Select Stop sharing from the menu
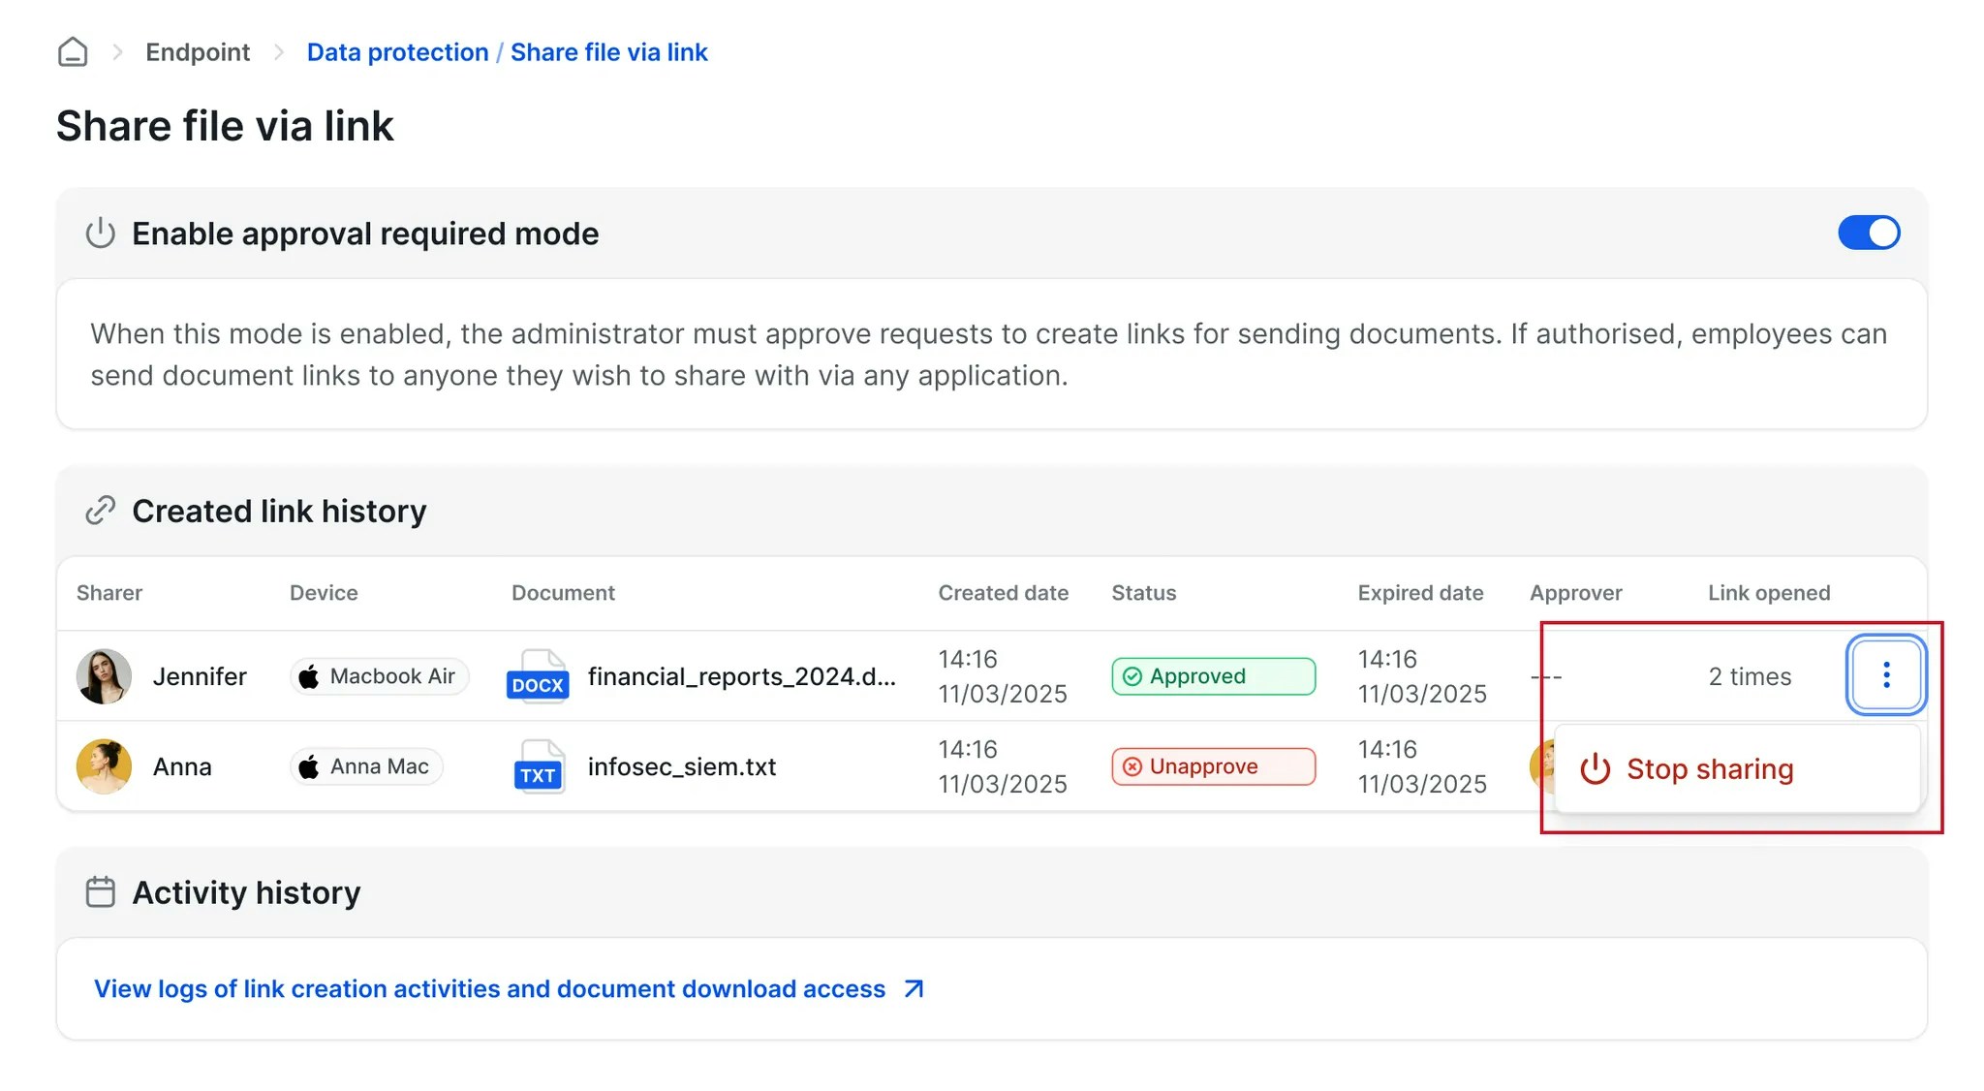 coord(1709,769)
